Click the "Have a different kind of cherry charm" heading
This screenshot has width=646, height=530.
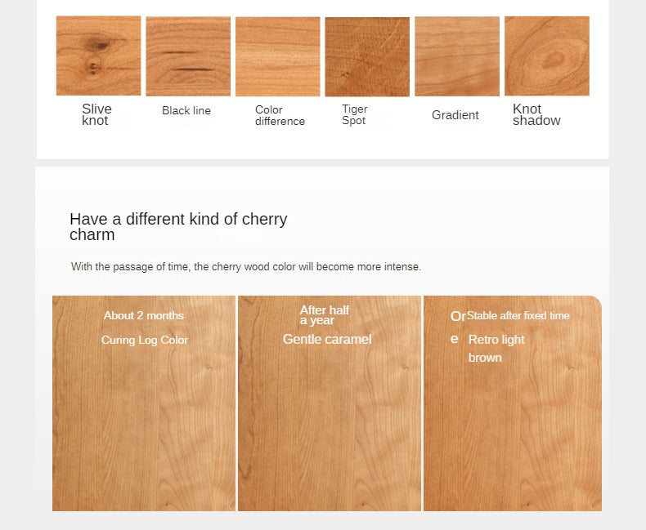(x=178, y=227)
